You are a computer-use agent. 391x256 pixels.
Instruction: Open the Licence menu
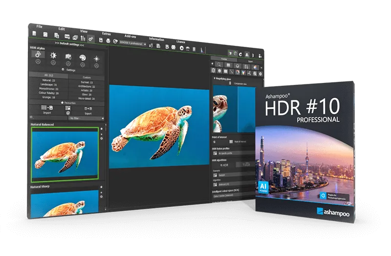(181, 42)
